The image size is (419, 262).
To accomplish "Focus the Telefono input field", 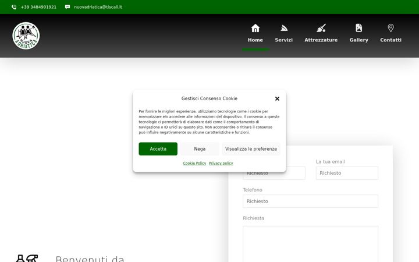I will [x=310, y=201].
